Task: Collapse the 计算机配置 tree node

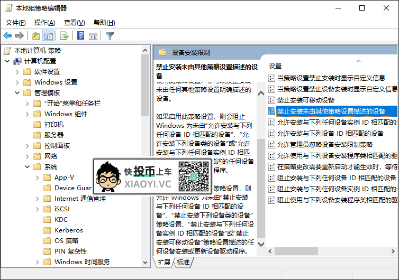Action: pyautogui.click(x=7, y=61)
